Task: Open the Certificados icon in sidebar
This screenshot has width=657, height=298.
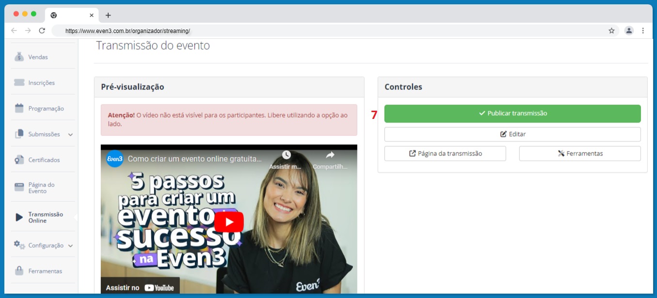Action: [x=19, y=160]
